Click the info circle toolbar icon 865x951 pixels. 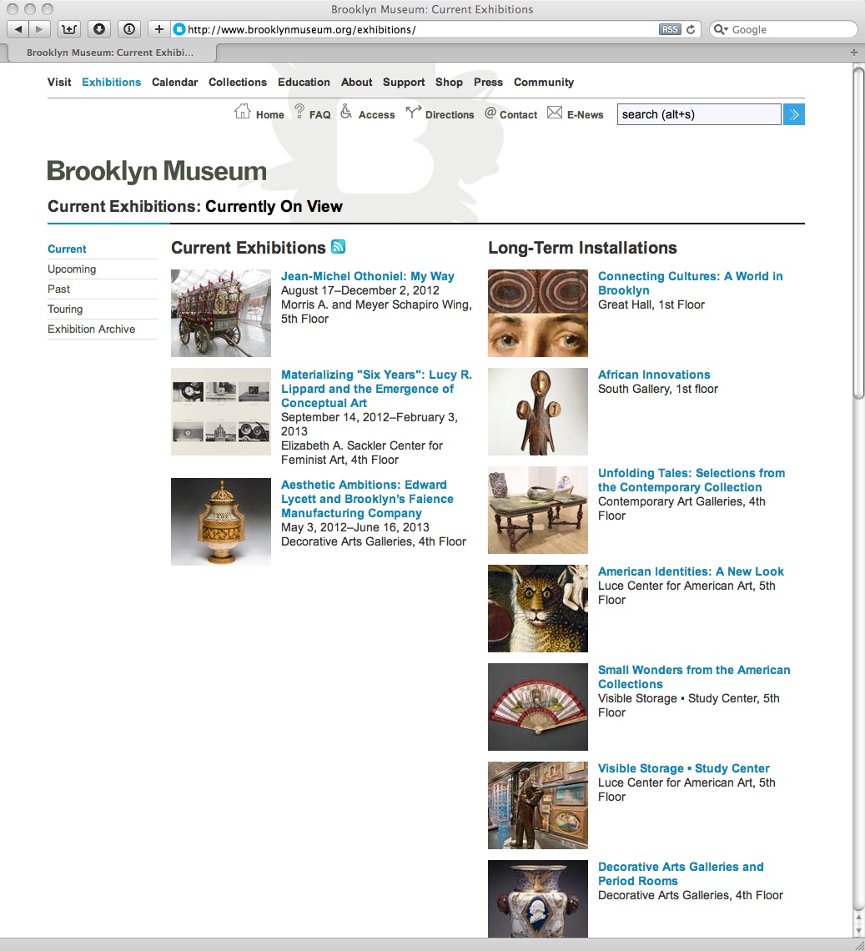[128, 29]
